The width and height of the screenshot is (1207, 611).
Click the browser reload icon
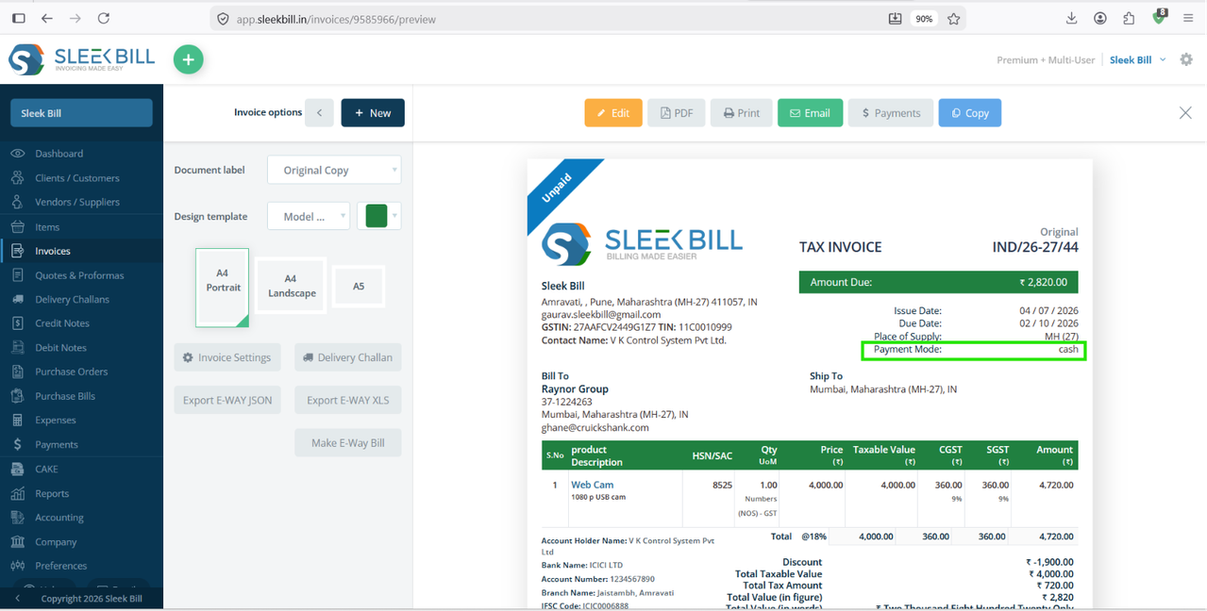tap(104, 18)
